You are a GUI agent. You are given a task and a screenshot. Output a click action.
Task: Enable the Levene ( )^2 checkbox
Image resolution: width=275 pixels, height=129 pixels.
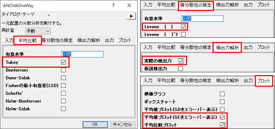pos(183,34)
